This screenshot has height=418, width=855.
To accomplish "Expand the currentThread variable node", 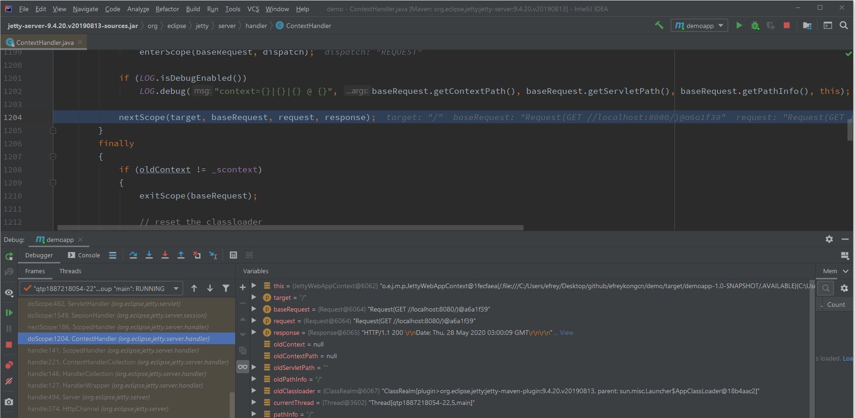I will point(254,402).
